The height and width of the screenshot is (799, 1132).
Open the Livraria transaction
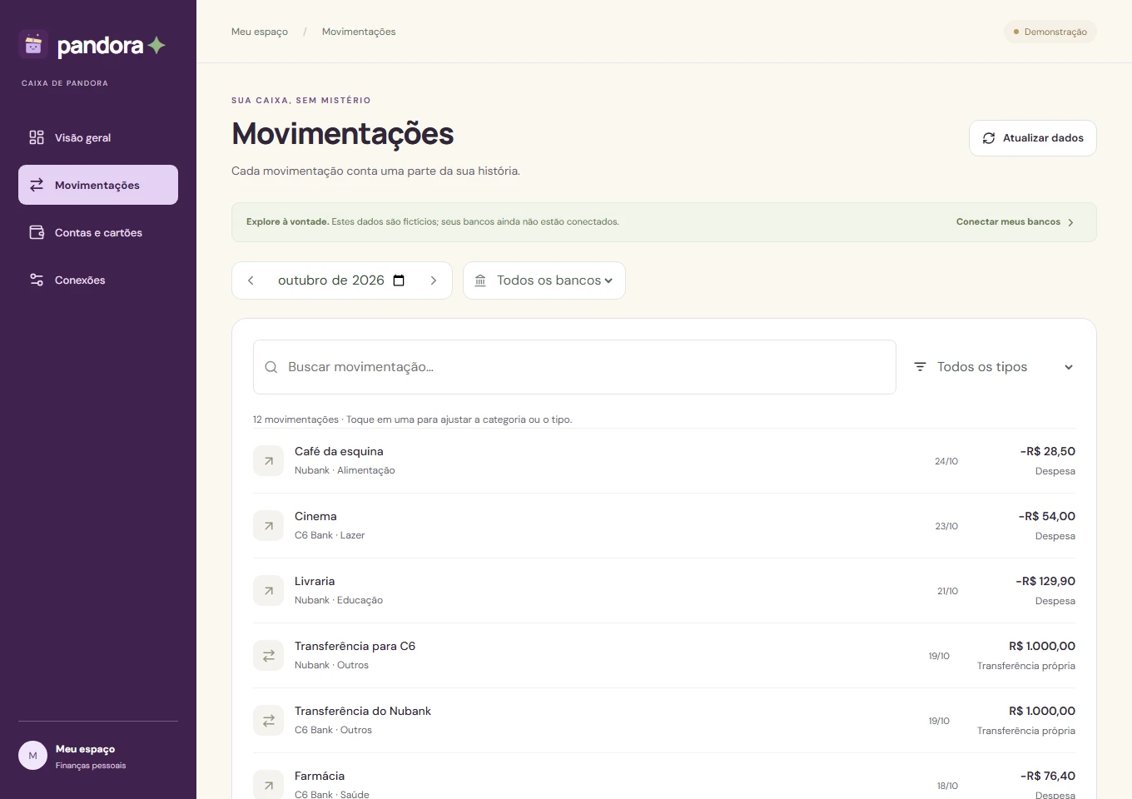(x=664, y=591)
